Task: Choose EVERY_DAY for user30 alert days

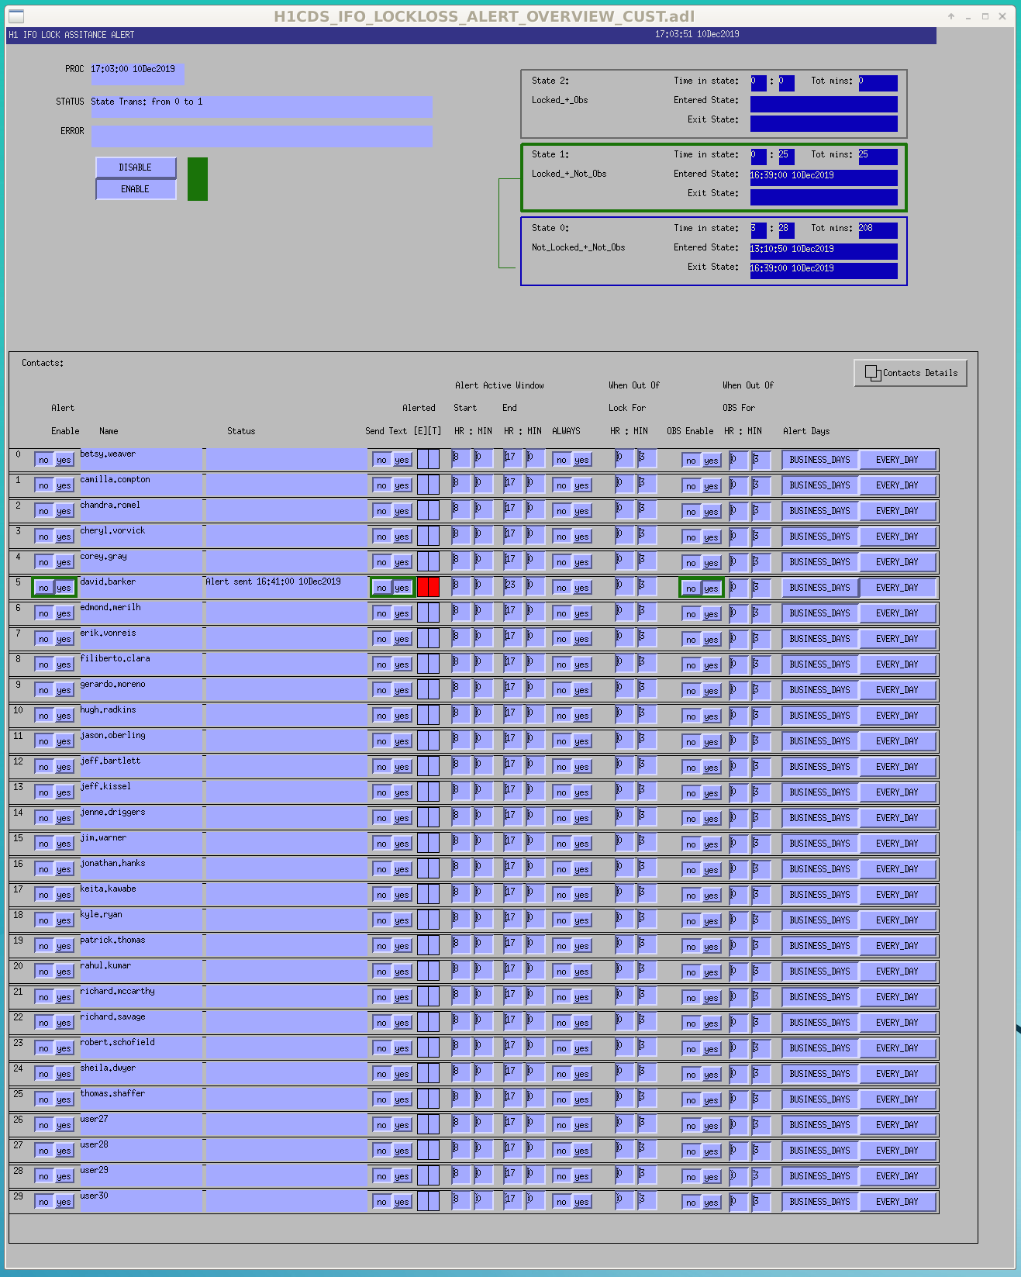Action: click(x=897, y=1202)
